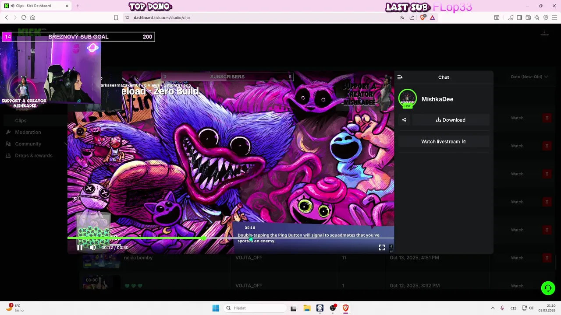Viewport: 561px width, 315px height.
Task: Download the clip
Action: tap(451, 120)
